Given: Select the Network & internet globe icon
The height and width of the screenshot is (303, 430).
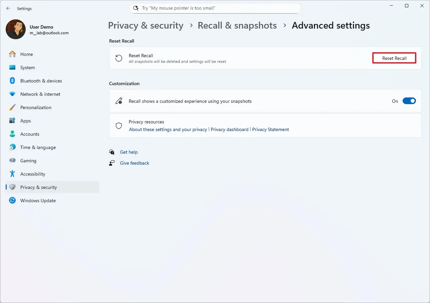Looking at the screenshot, I should [12, 94].
